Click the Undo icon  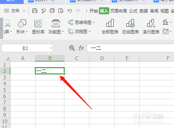(x=70, y=11)
